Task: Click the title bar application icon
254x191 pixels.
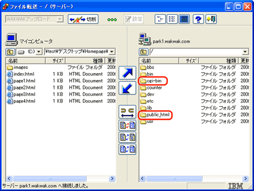Action: [5, 6]
